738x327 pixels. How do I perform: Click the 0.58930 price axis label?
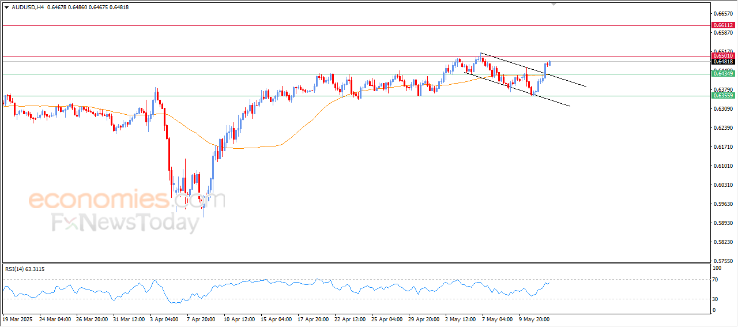click(x=723, y=223)
